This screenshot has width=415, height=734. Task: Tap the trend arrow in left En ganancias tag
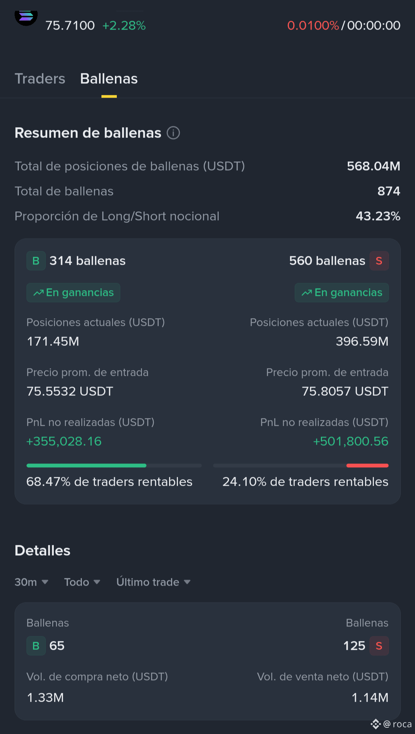pos(38,293)
